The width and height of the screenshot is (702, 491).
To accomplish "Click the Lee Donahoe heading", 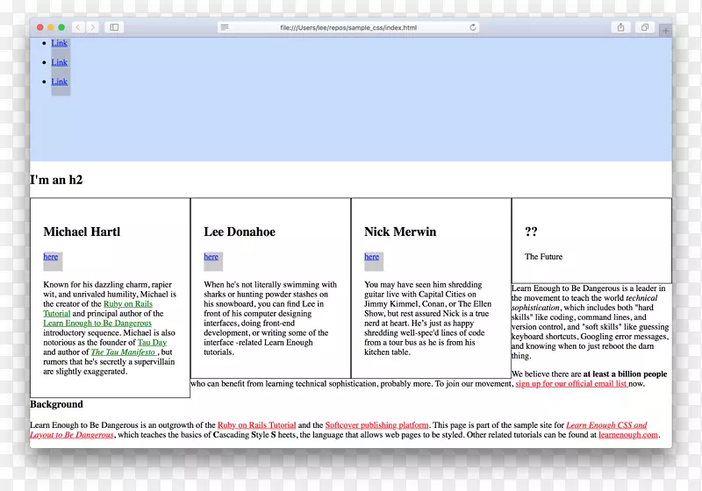I will click(x=240, y=231).
